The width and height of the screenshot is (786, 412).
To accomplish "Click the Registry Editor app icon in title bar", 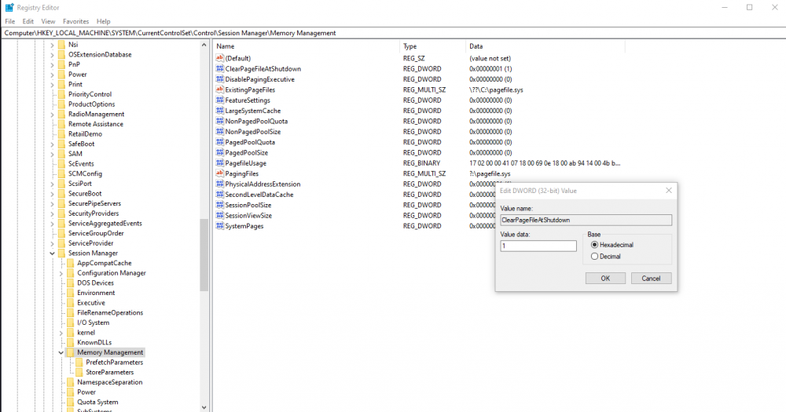I will 9,8.
